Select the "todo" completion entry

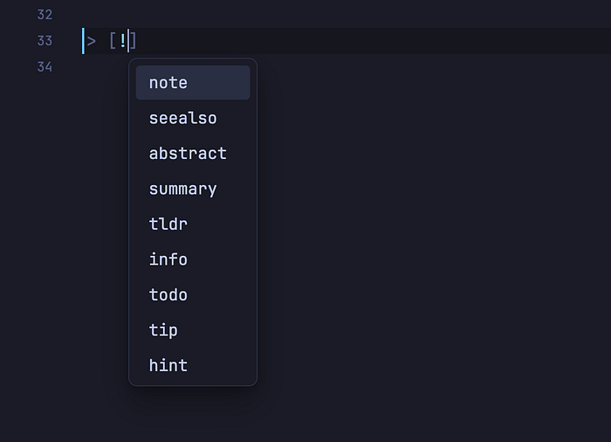tap(193, 294)
